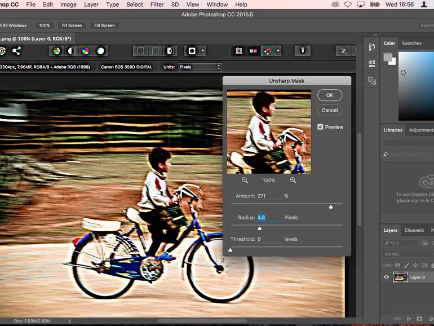Viewport: 434px width, 326px height.
Task: Open the Filter menu
Action: [x=157, y=5]
